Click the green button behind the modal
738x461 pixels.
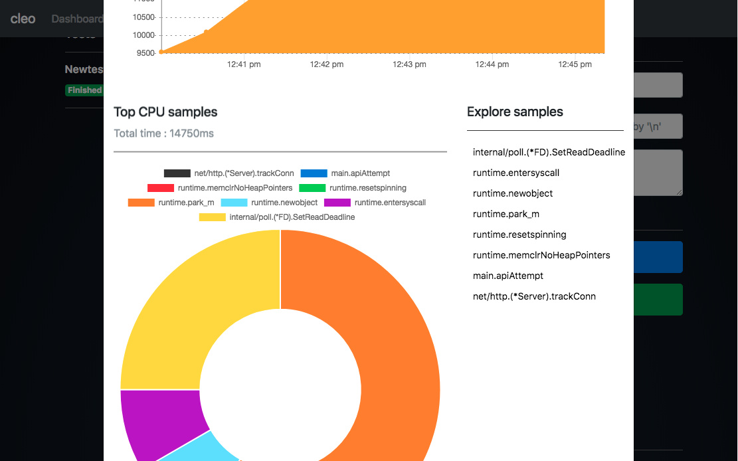point(658,300)
